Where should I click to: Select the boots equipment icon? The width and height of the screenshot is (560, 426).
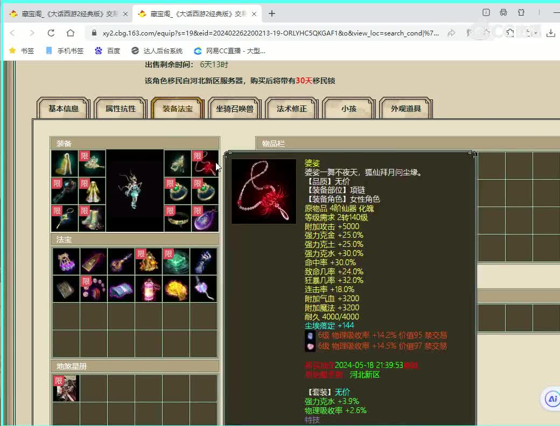[92, 218]
